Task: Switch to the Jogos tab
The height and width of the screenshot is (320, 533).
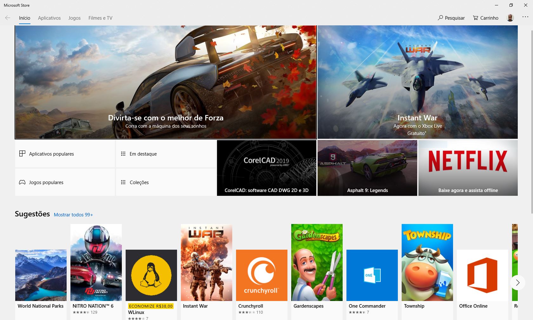Action: (x=75, y=18)
